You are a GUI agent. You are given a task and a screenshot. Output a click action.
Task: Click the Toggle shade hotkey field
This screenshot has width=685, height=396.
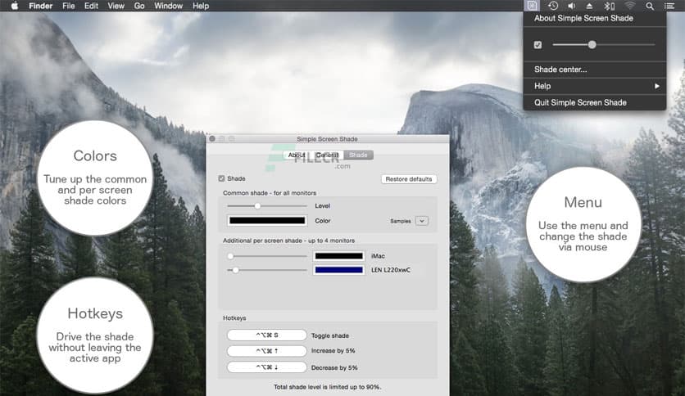click(267, 335)
